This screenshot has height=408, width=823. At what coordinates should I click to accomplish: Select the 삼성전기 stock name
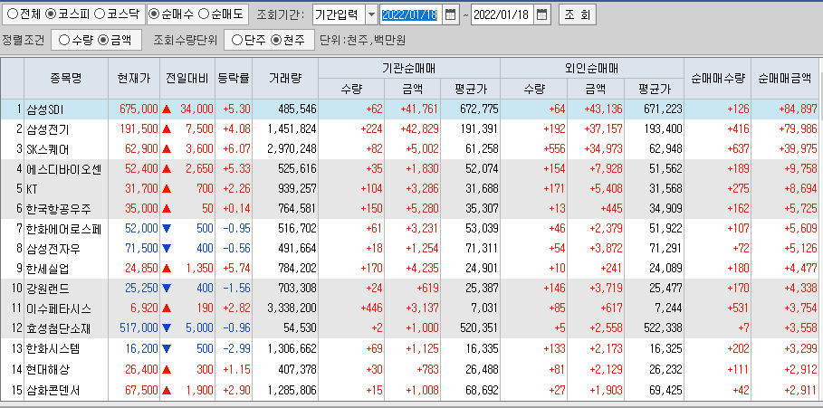click(x=47, y=129)
